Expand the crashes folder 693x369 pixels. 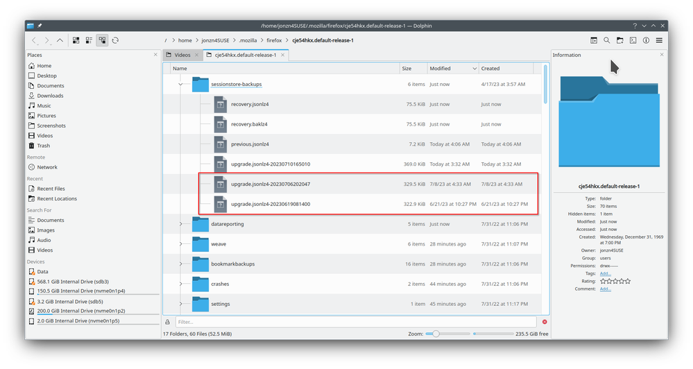pyautogui.click(x=180, y=284)
